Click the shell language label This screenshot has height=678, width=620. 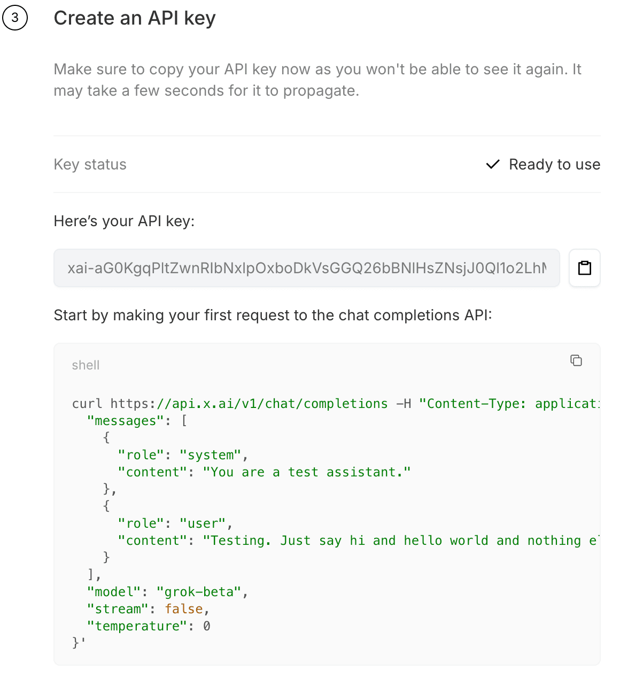(x=86, y=365)
